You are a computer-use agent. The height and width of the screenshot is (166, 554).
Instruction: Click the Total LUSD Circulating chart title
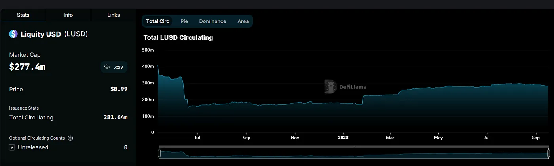coord(178,38)
